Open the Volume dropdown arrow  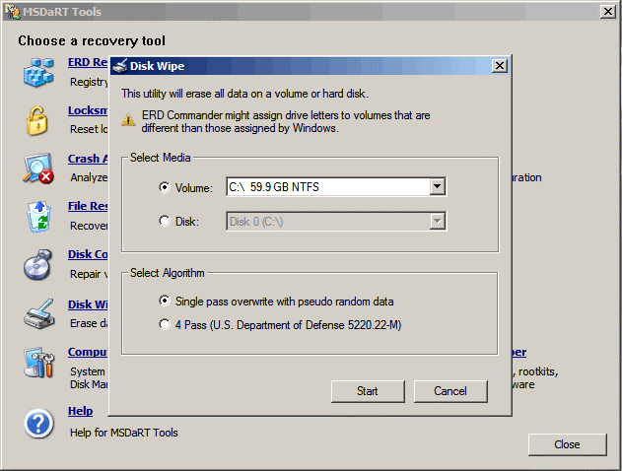437,186
